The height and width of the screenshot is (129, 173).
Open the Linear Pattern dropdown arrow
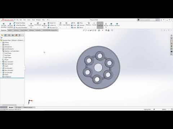tap(66, 28)
